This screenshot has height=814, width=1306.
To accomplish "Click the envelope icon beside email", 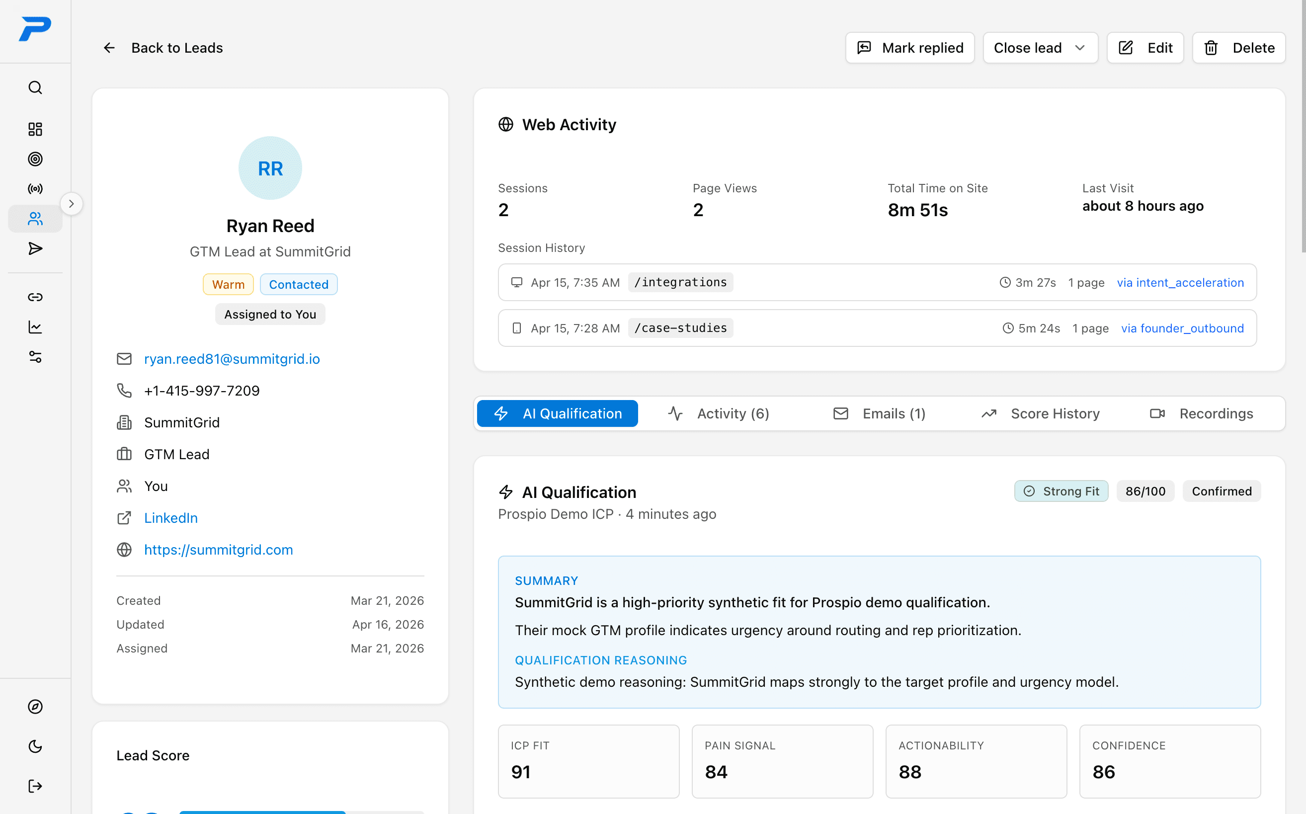I will 124,359.
